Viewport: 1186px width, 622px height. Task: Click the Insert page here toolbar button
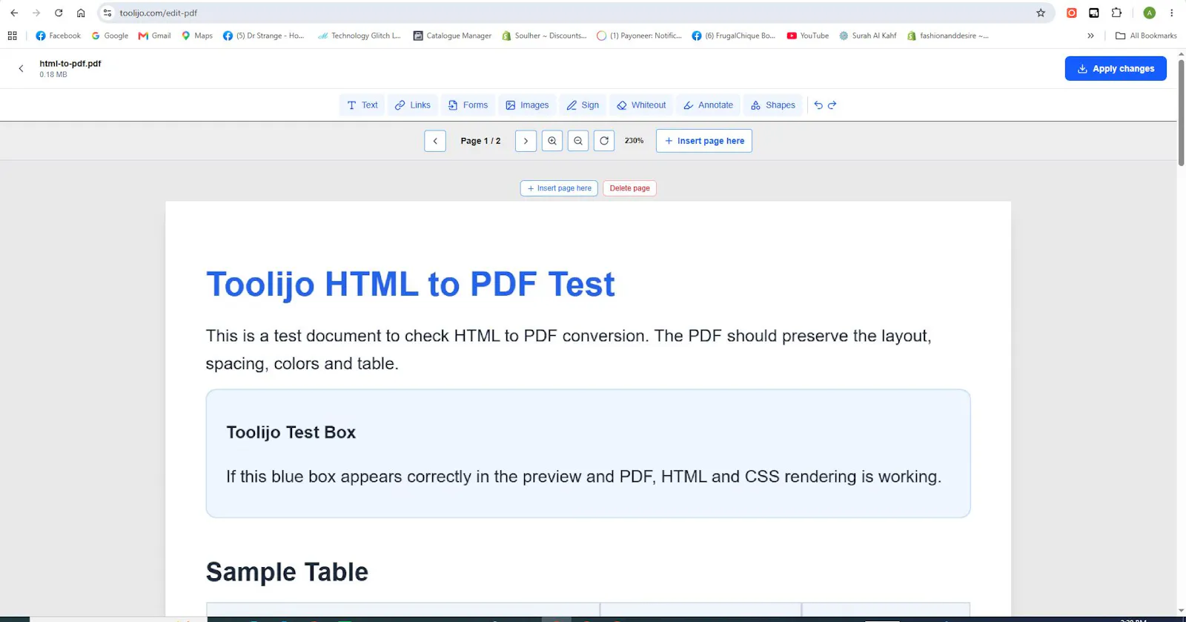click(x=704, y=141)
